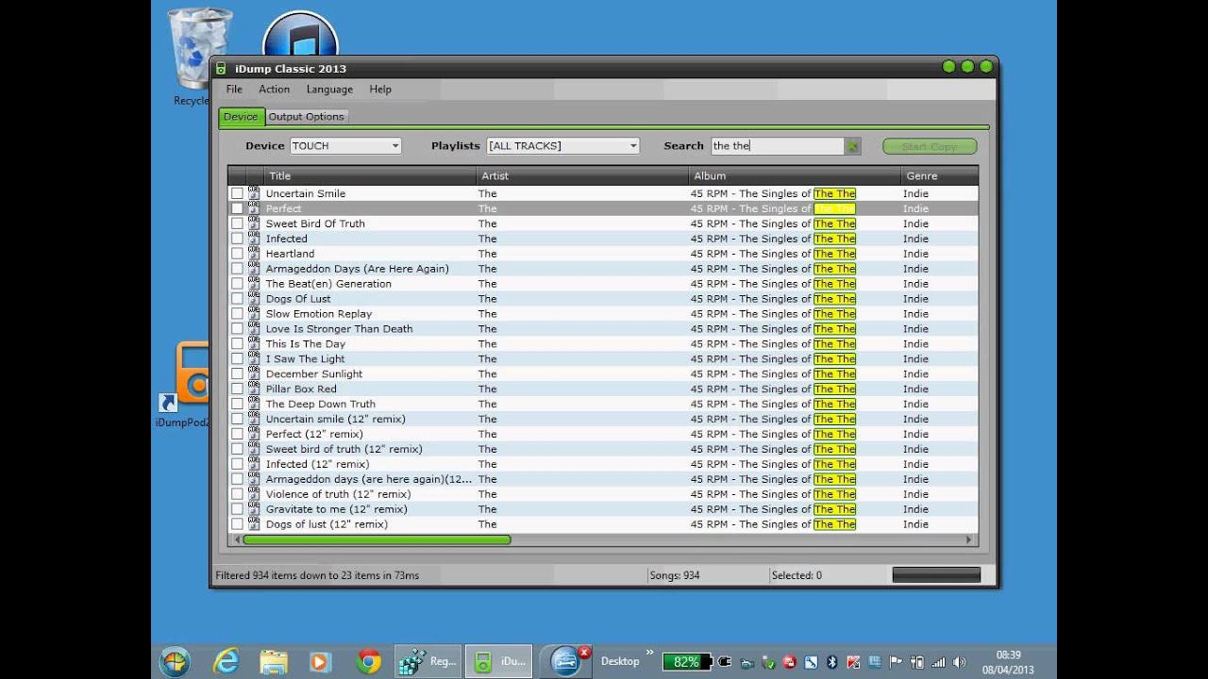The height and width of the screenshot is (679, 1208).
Task: Open the Language menu
Action: pos(329,90)
